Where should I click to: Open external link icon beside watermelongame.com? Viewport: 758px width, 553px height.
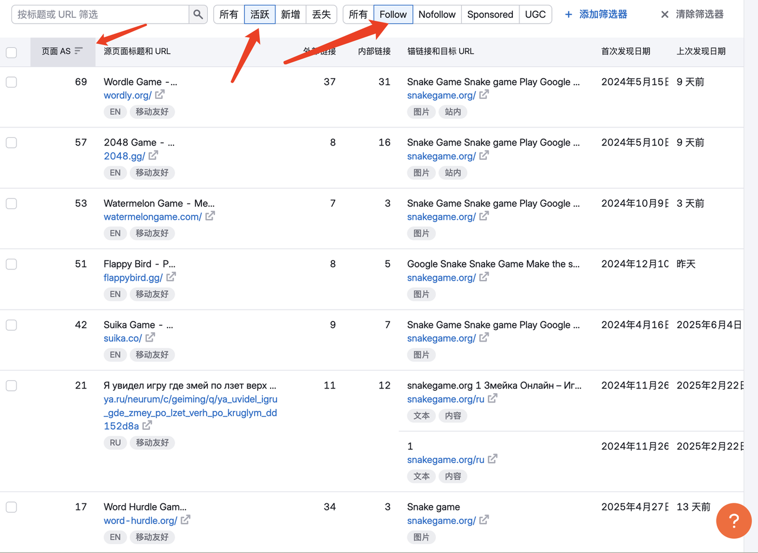click(x=210, y=216)
